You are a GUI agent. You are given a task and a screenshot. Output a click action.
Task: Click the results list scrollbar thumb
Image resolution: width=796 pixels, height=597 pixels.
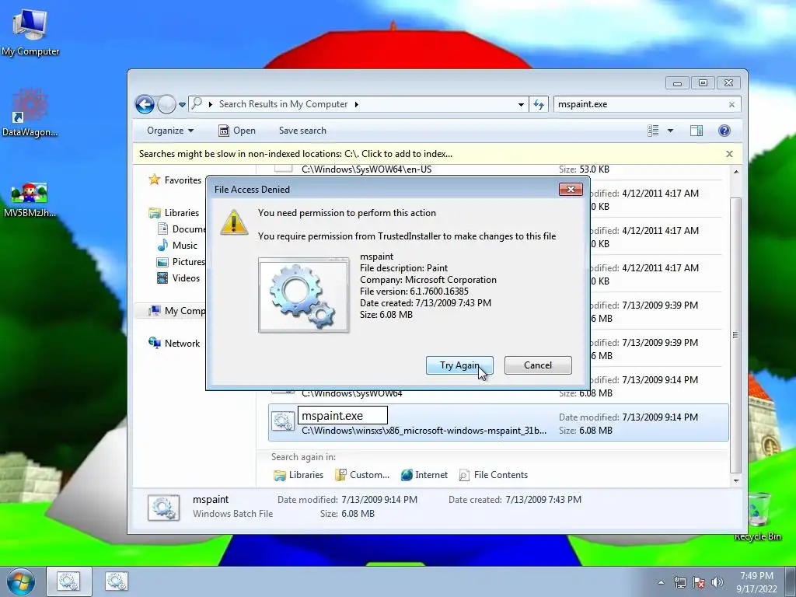(x=736, y=335)
